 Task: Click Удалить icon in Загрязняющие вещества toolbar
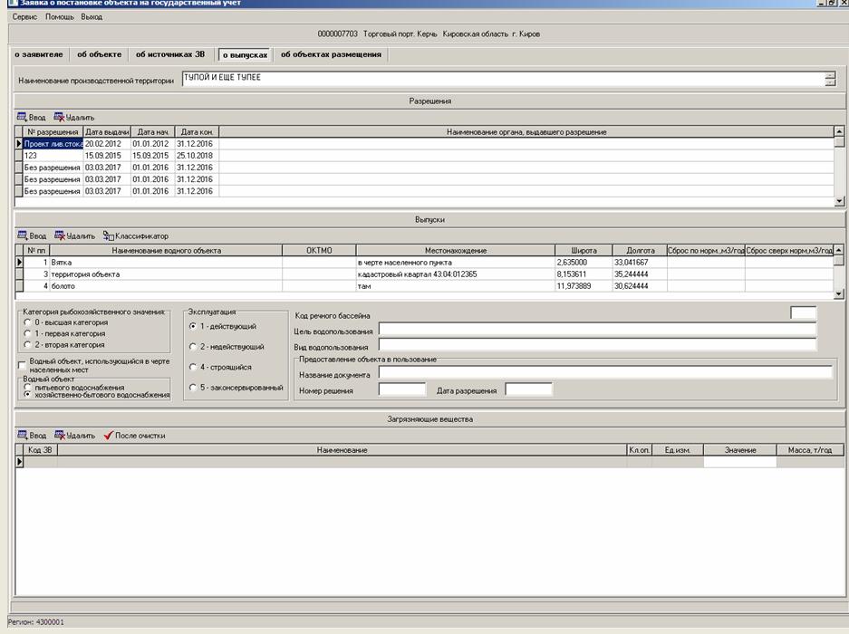60,436
